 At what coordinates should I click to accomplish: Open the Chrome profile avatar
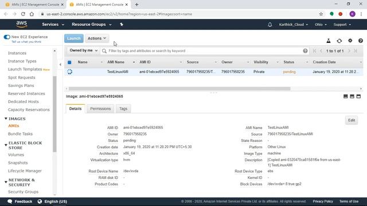(352, 14)
